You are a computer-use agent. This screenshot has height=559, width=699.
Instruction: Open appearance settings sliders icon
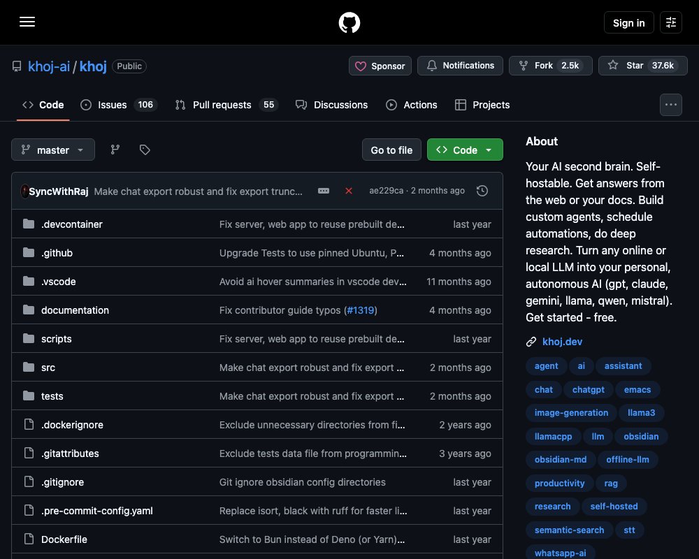(671, 22)
